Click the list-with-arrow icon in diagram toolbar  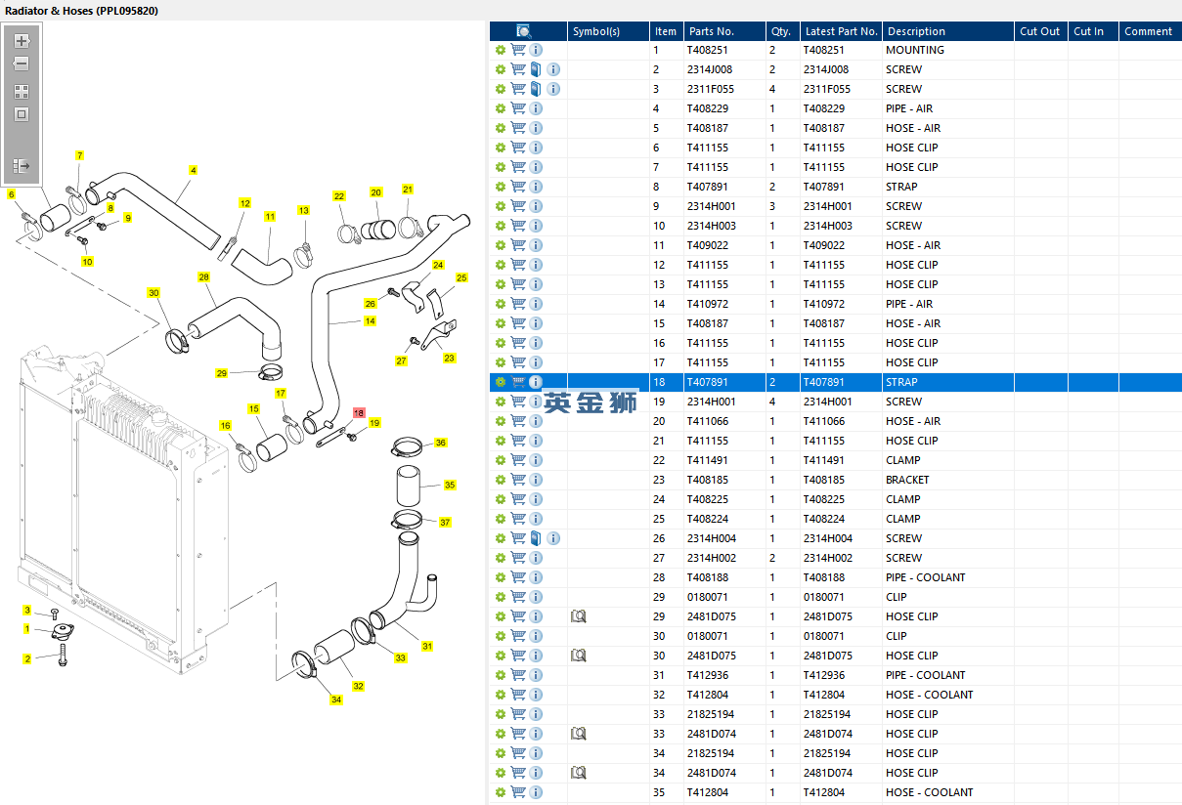pos(22,166)
